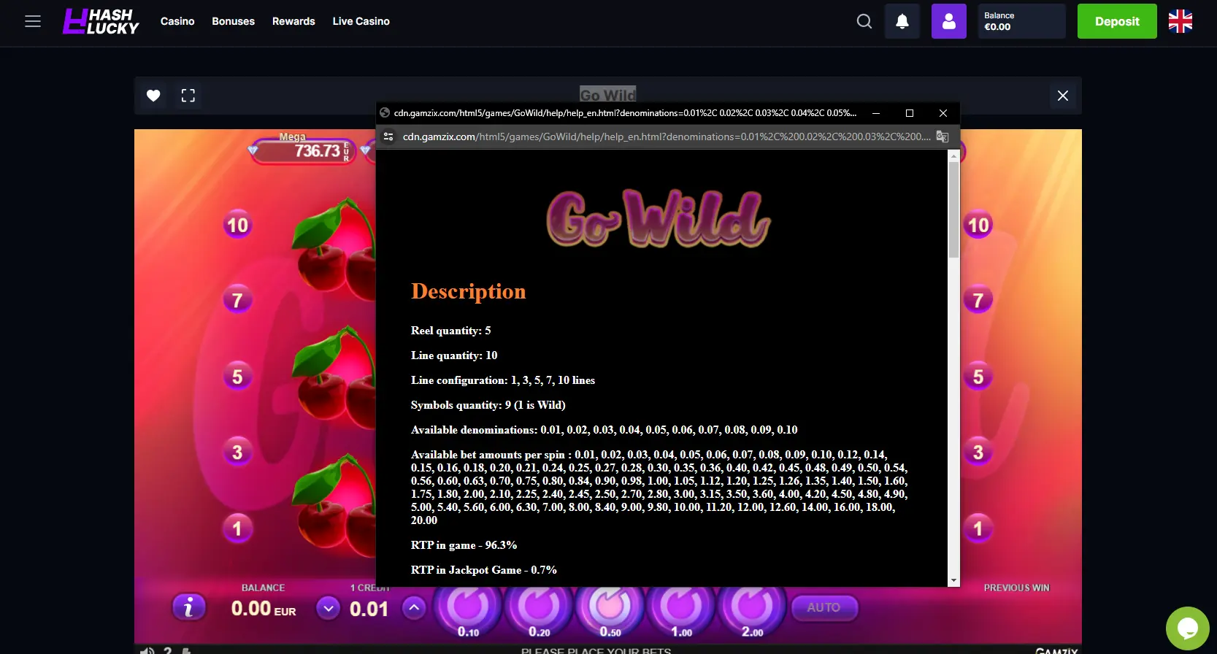
Task: Click the Description heading
Action: (x=469, y=291)
